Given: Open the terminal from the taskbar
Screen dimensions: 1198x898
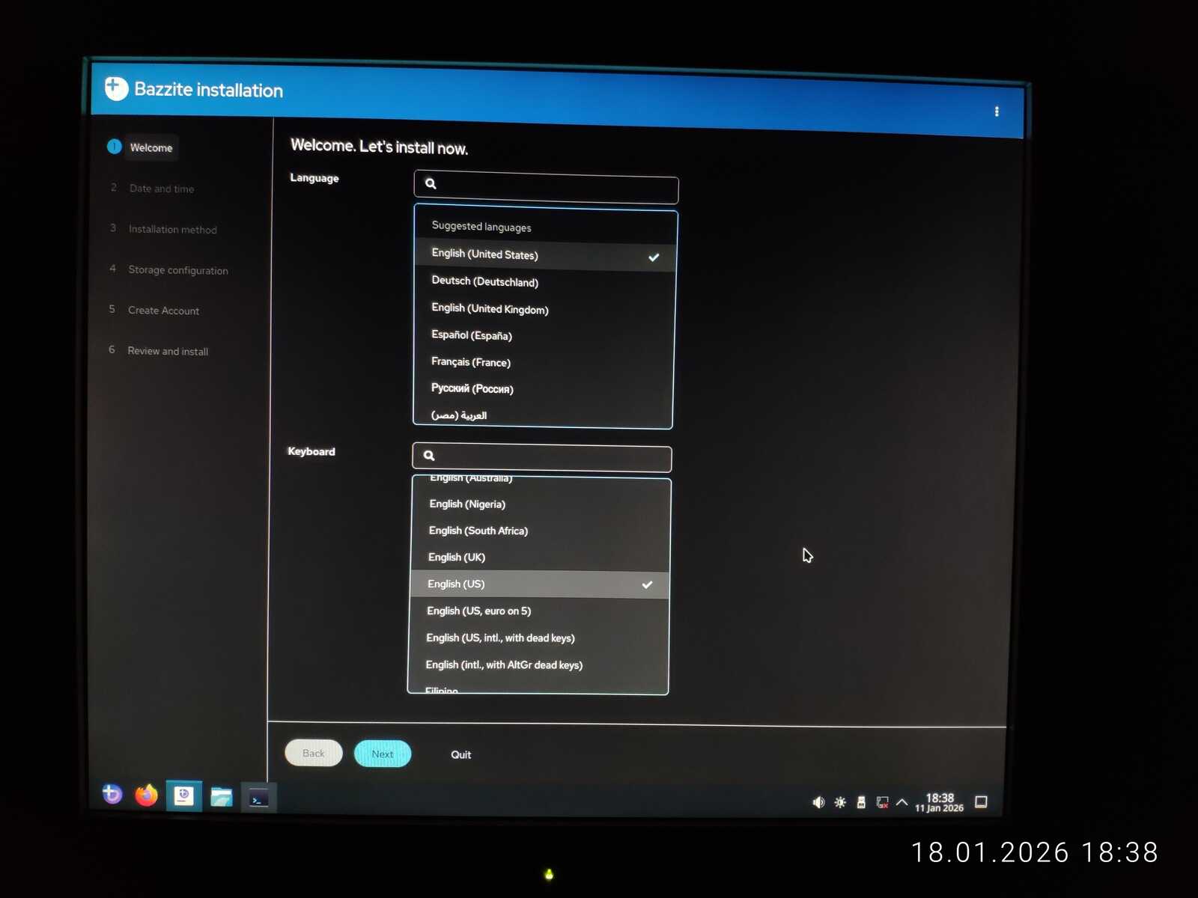Looking at the screenshot, I should pyautogui.click(x=259, y=798).
